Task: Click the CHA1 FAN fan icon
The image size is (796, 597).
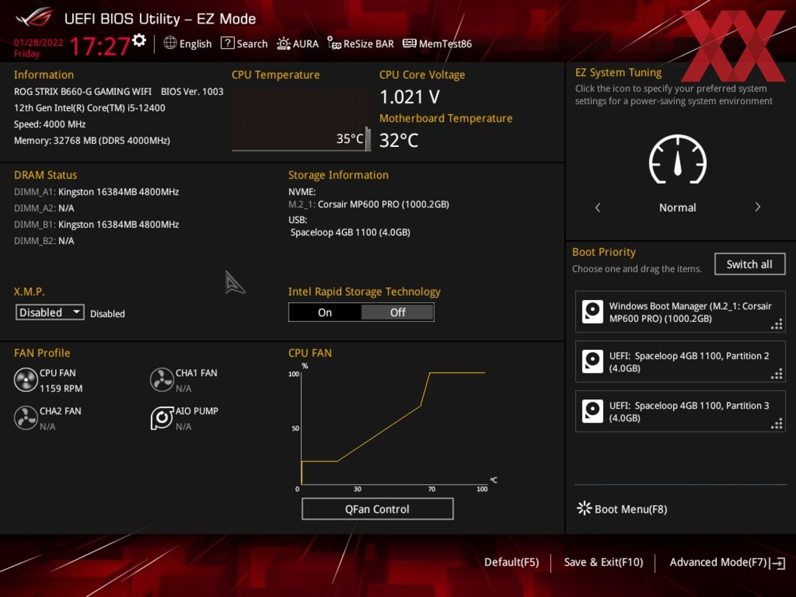Action: tap(162, 380)
